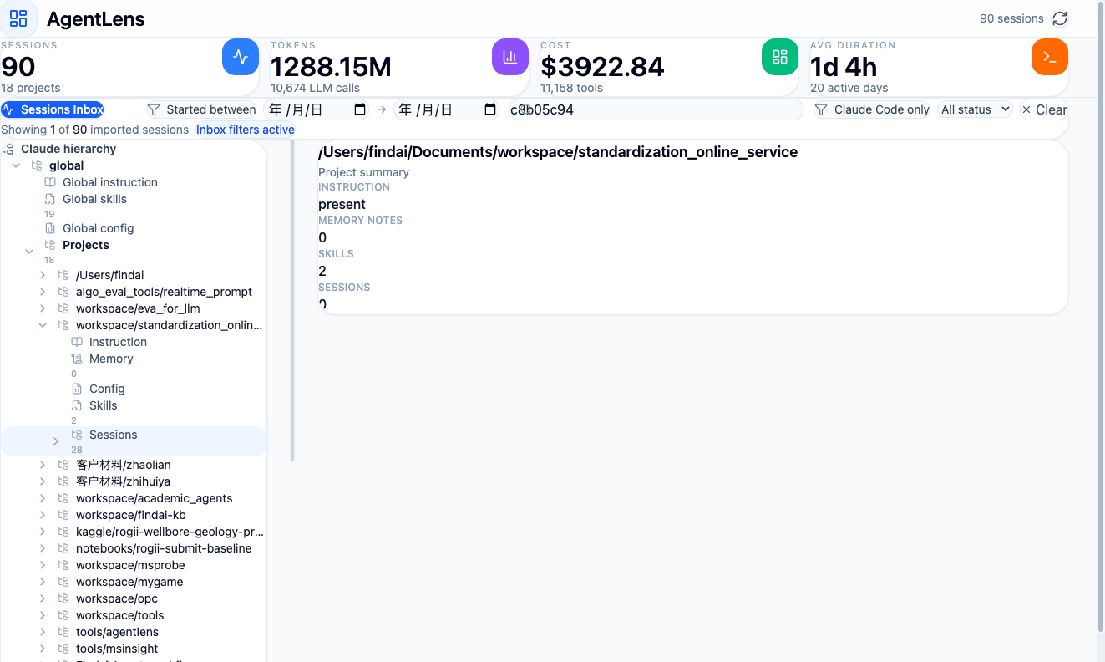Expand workspace/msprobe project

(x=43, y=565)
